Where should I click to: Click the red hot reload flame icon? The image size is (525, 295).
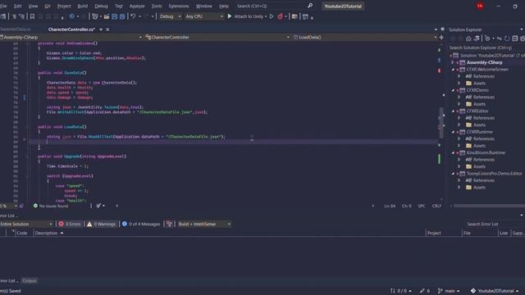280,16
